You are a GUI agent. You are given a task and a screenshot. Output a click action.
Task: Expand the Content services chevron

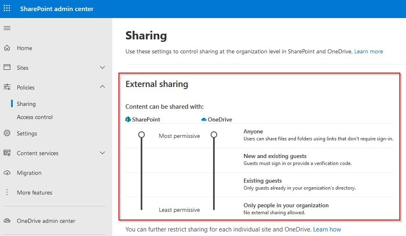click(x=102, y=153)
